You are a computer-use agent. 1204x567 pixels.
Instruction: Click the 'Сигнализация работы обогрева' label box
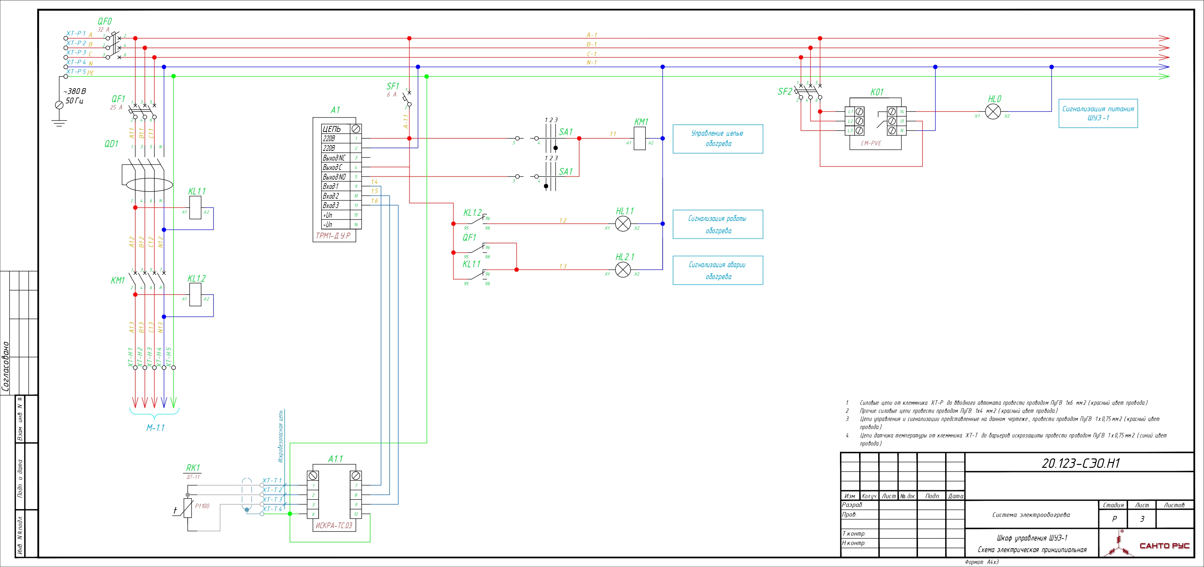[717, 225]
